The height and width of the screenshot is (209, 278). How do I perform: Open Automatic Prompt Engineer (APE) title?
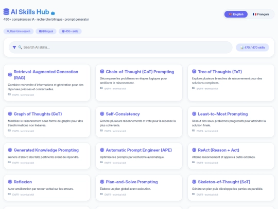point(139,150)
